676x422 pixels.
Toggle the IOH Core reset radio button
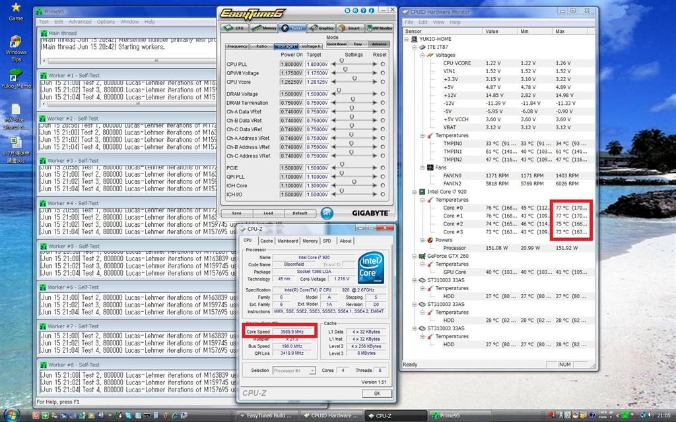coord(383,185)
